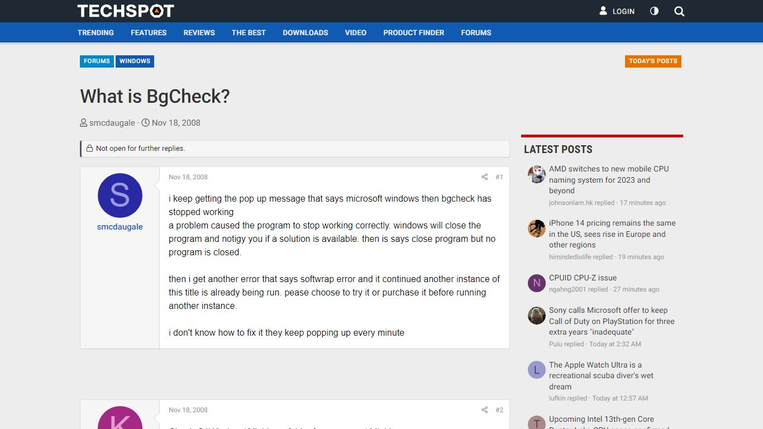763x429 pixels.
Task: Click post #2 date link
Action: click(x=188, y=410)
